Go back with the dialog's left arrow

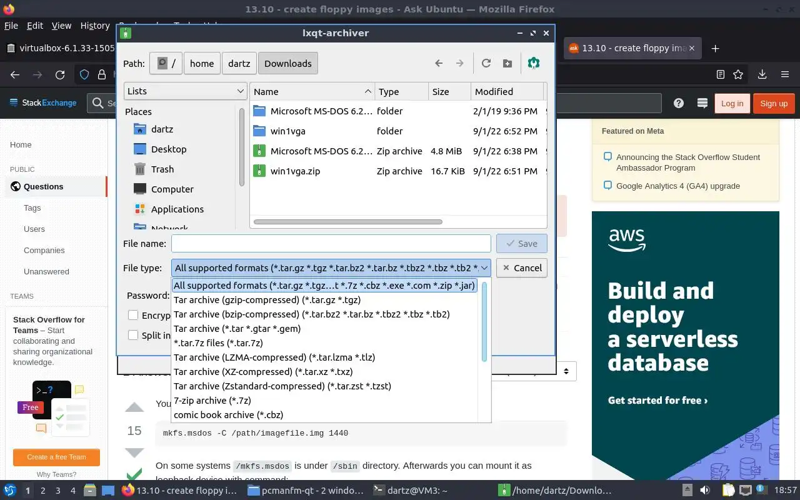coord(439,63)
